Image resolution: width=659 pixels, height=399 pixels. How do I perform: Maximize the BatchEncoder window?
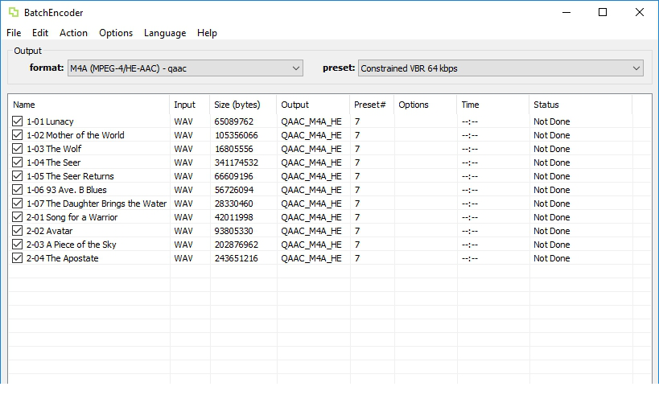[x=603, y=12]
